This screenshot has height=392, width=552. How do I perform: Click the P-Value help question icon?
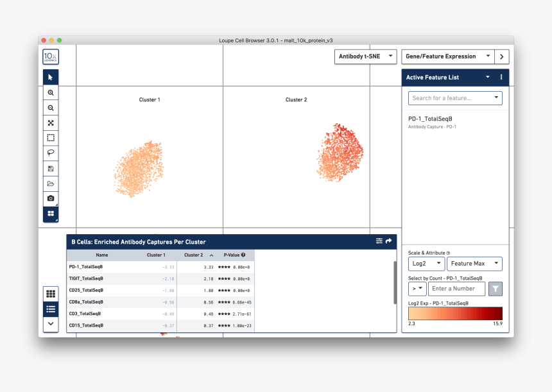click(x=243, y=255)
